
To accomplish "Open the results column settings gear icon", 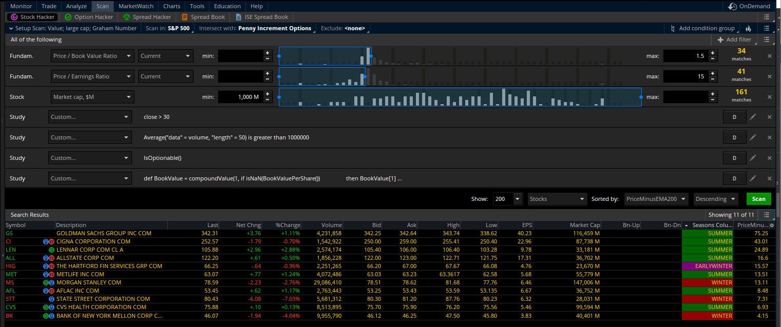I will click(x=771, y=225).
